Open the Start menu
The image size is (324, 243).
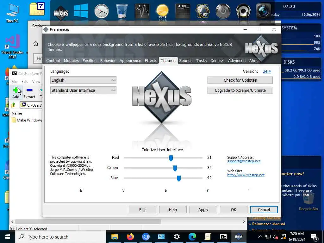tap(8, 237)
